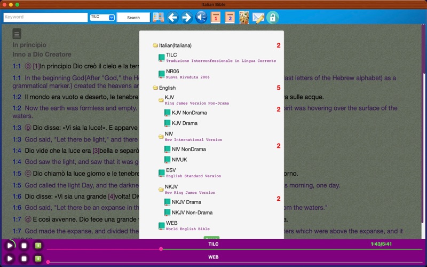Click the 'Inno a Dio Creatore' heading

42,54
